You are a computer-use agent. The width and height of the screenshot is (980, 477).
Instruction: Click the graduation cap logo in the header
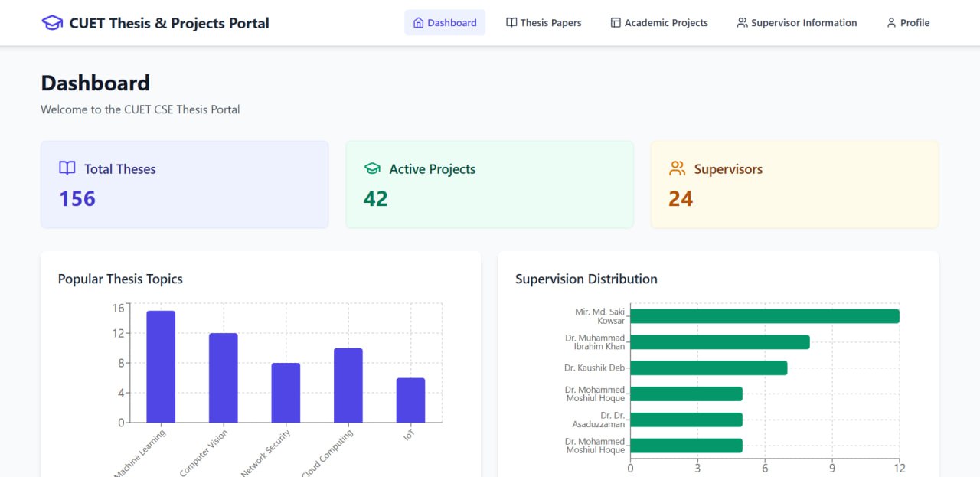coord(52,23)
